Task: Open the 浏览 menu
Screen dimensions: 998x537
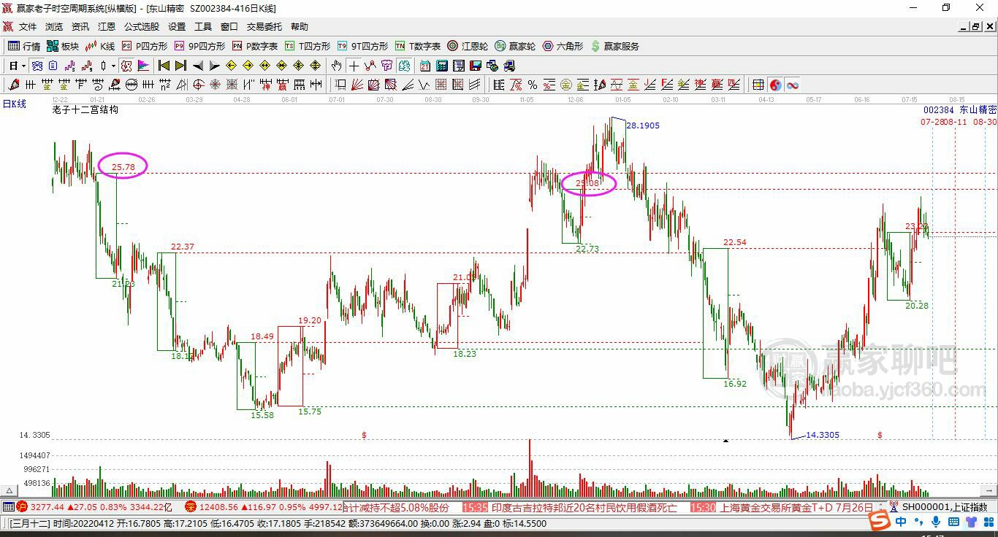Action: pos(54,27)
